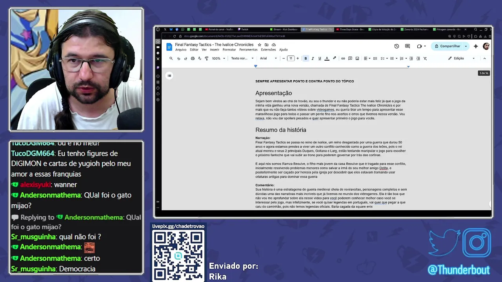Decrease the paragraph indent
The image size is (502, 282).
pos(411,58)
